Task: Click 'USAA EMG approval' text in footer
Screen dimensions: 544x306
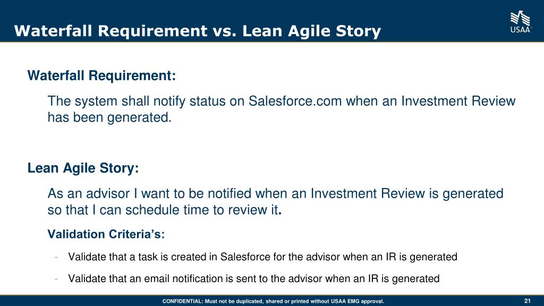Action: pyautogui.click(x=357, y=301)
